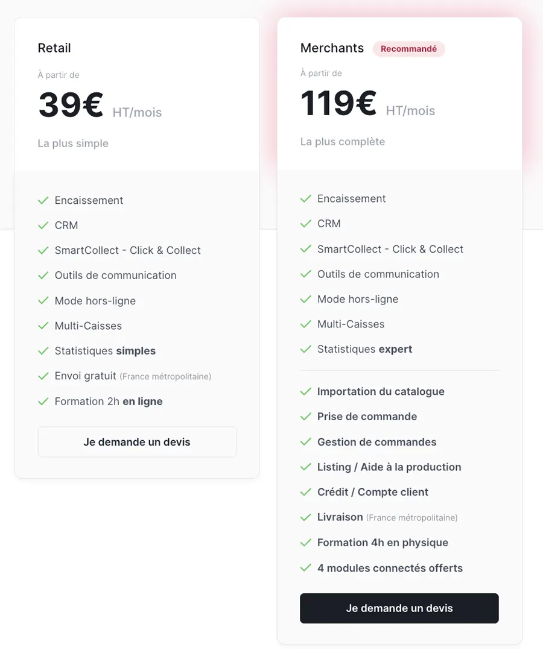Click Livraison in the Merchants list

click(x=340, y=517)
